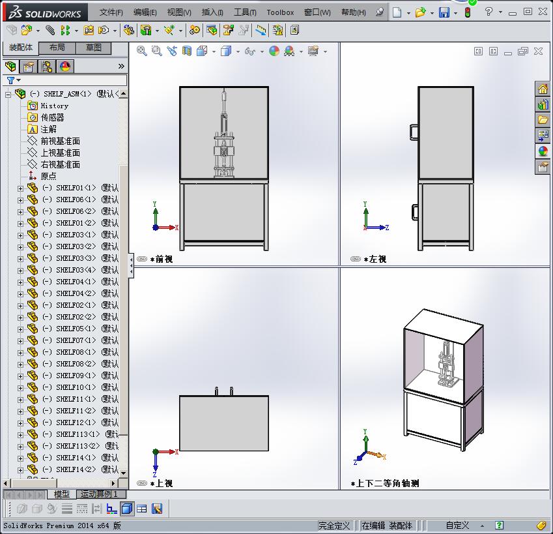Toggle the link views chain icon beside *前视
Viewport: 553px width, 534px height.
(x=142, y=259)
